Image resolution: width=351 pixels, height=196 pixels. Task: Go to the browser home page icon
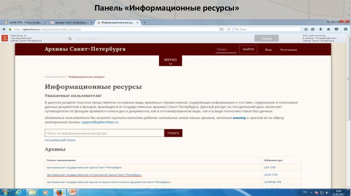(x=328, y=29)
